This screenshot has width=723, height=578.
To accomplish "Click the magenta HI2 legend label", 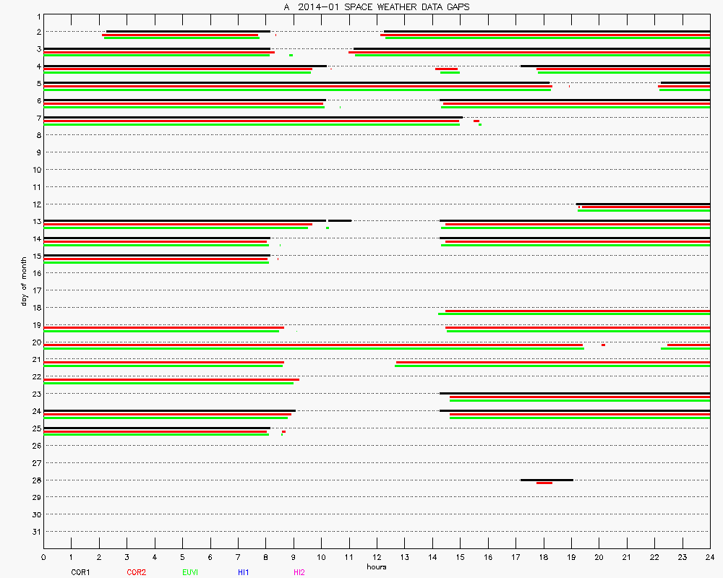I will pyautogui.click(x=299, y=572).
